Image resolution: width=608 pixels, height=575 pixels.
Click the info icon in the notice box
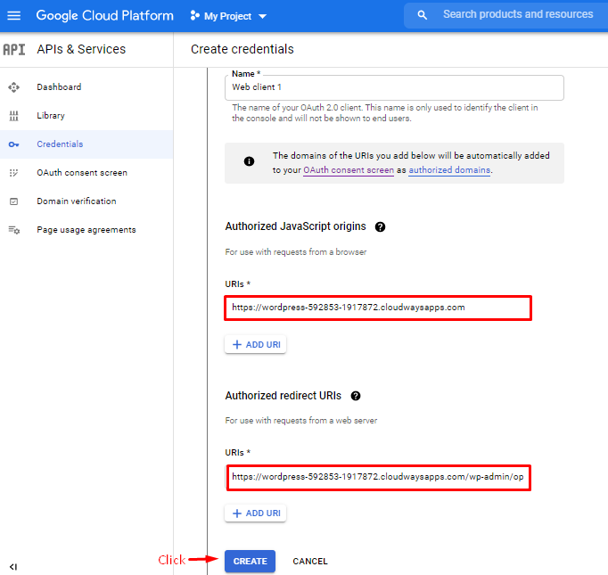[249, 161]
